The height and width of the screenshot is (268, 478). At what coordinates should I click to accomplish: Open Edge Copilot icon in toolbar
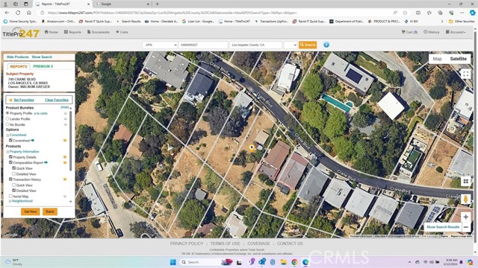(x=472, y=13)
